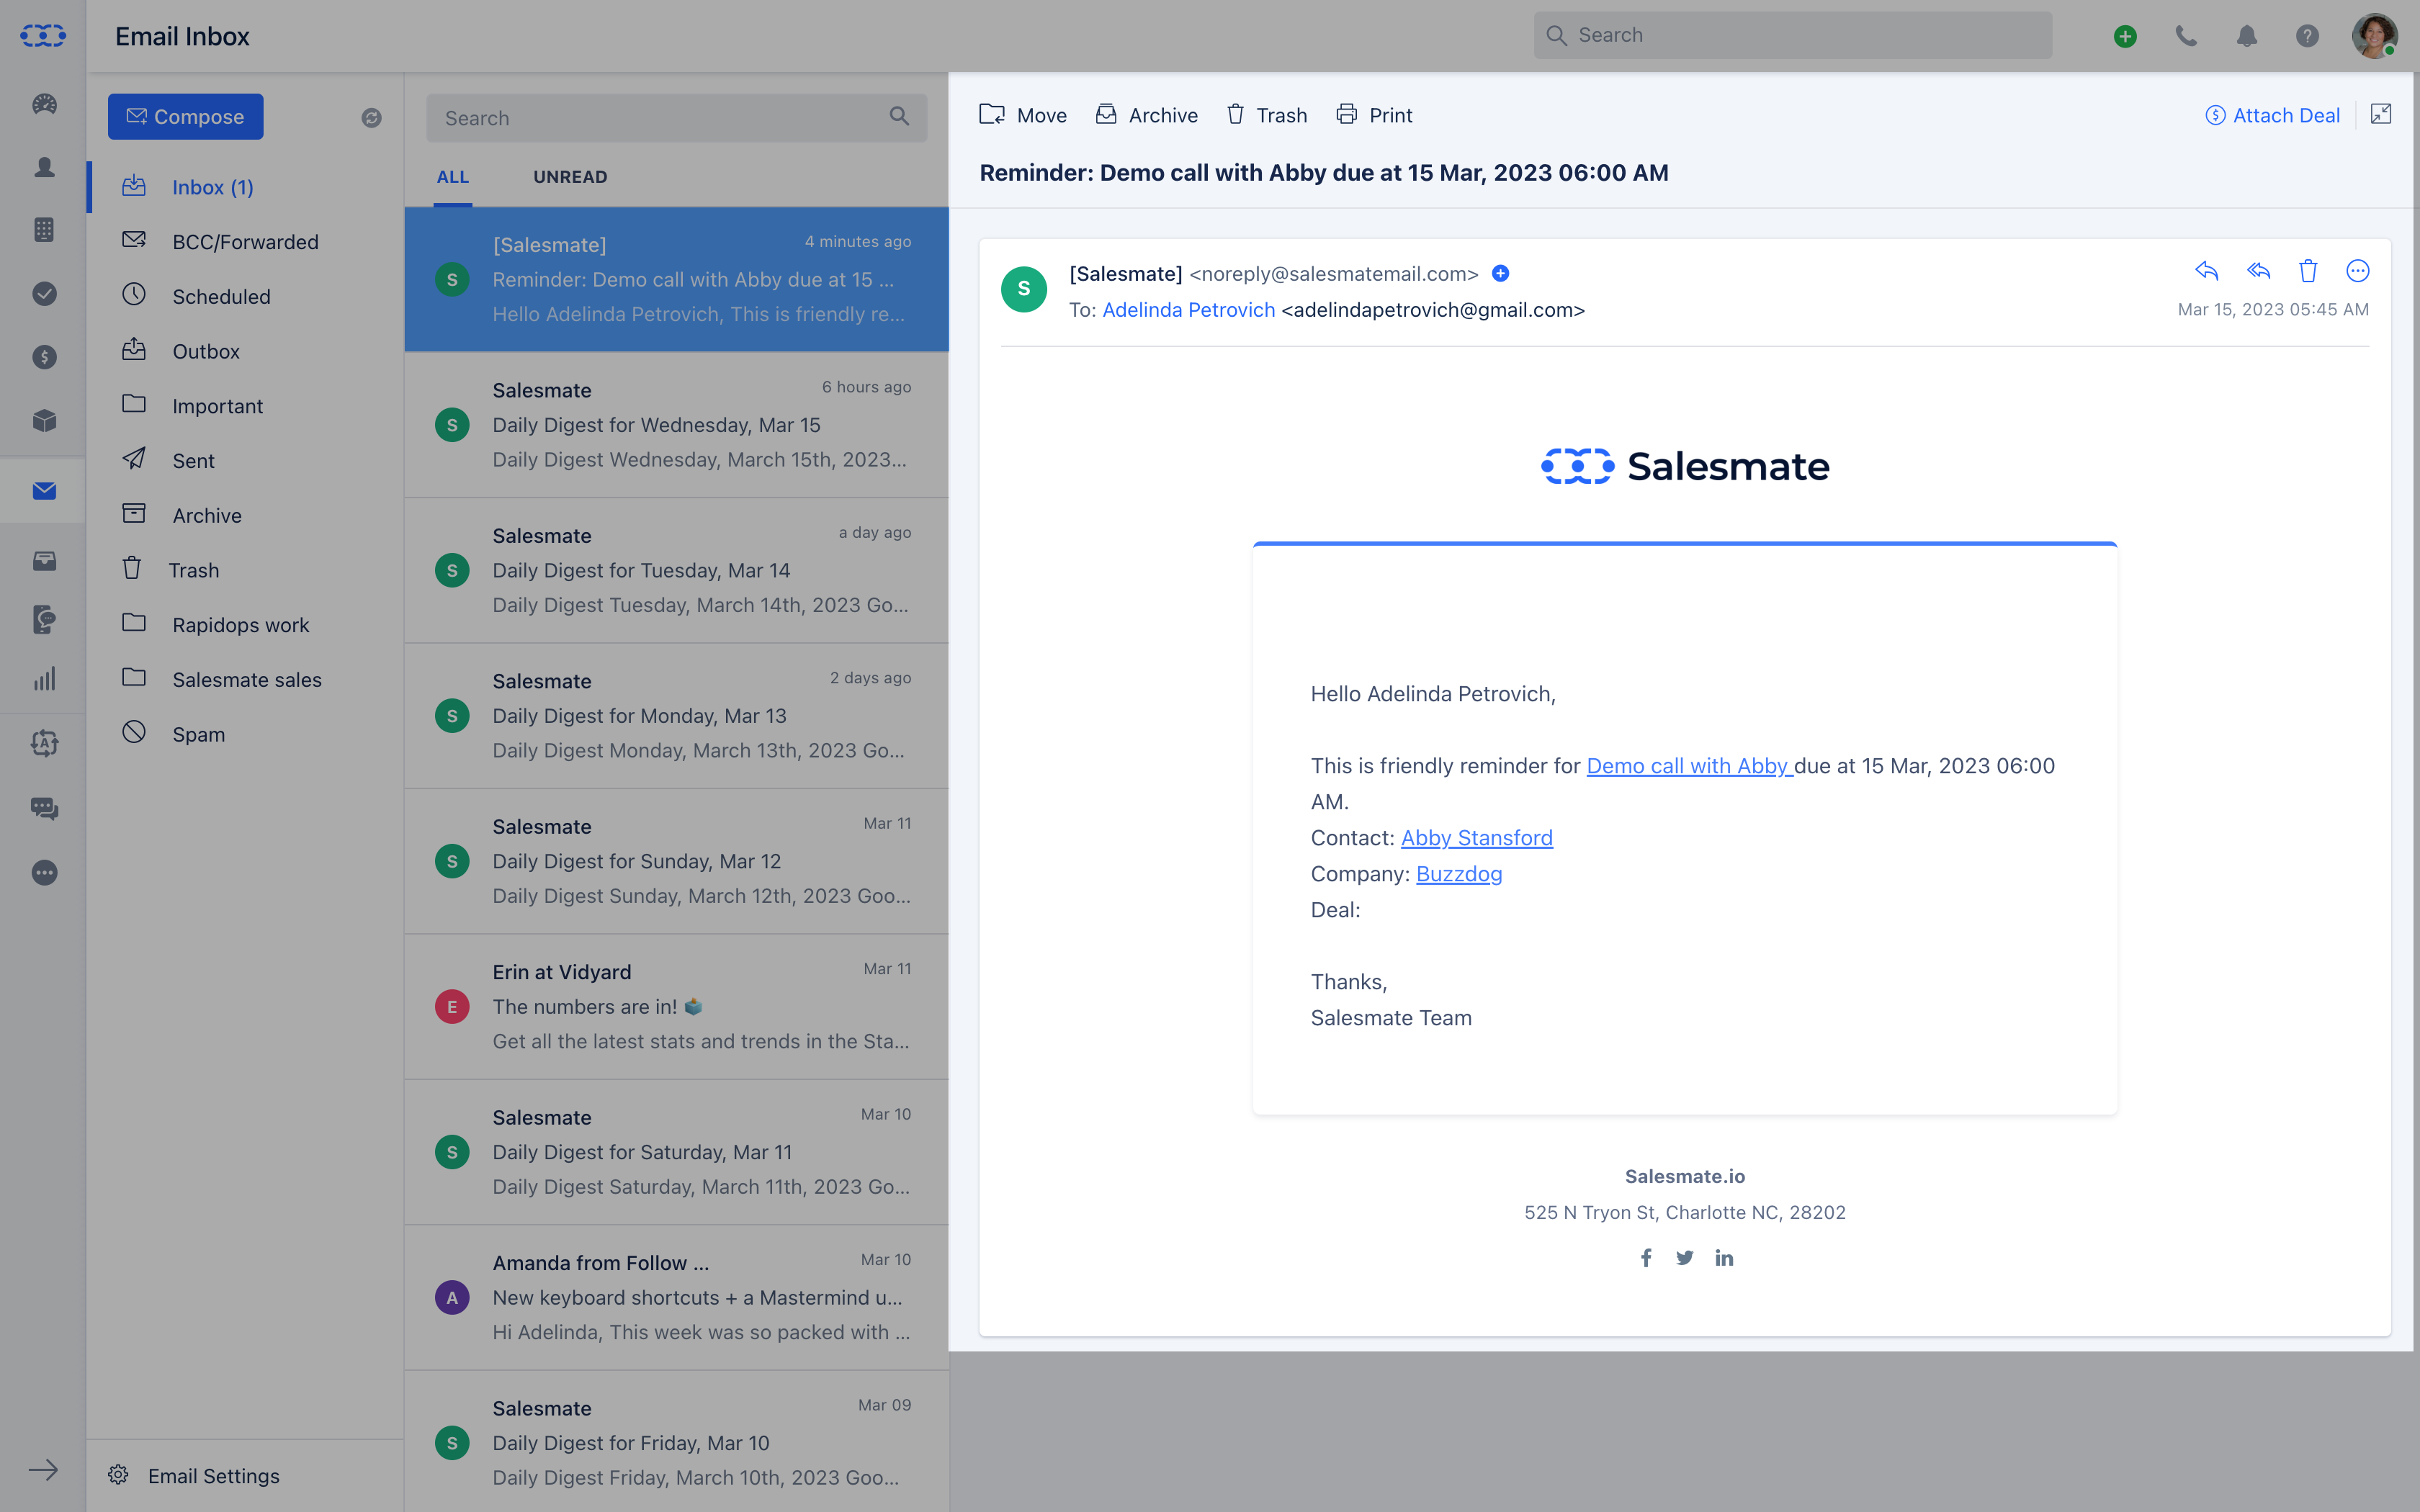Image resolution: width=2420 pixels, height=1512 pixels.
Task: Refresh the mailbox folder list
Action: (371, 118)
